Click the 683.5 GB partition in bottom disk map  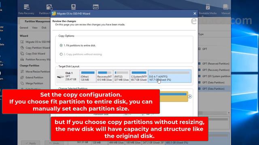pos(177,143)
